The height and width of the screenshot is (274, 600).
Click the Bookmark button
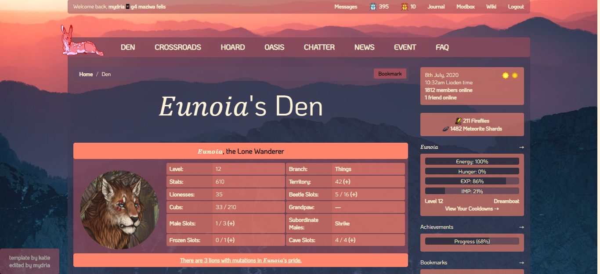(390, 73)
